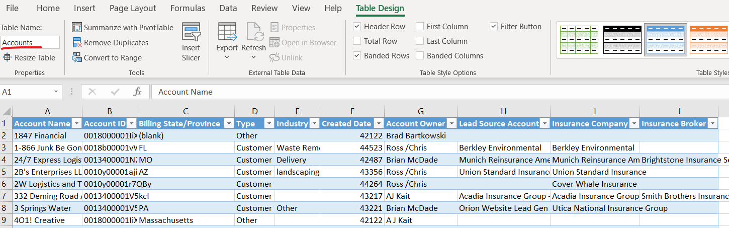
Task: Toggle the Header Row checkbox
Action: point(357,27)
